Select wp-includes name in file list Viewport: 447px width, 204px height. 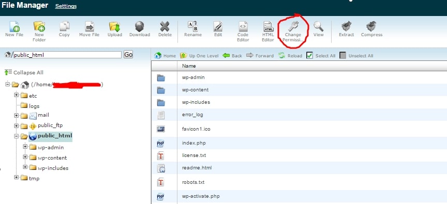pyautogui.click(x=196, y=102)
